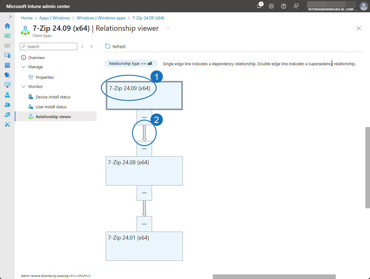Screen dimensions: 370x279
Task: Collapse minus box above 7-Zip 24.08 node
Action: (x=144, y=149)
